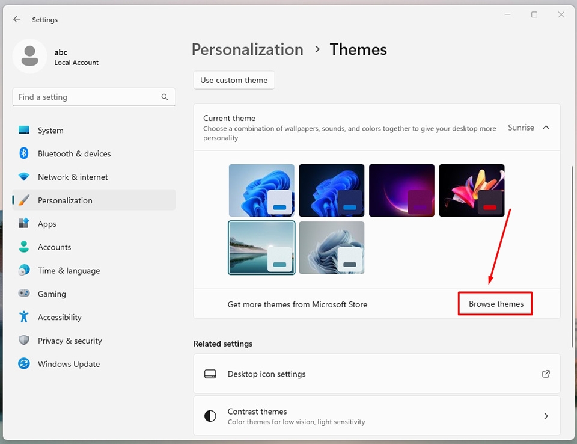Maximize the Settings window
Screen dimensions: 577x444
(x=534, y=14)
